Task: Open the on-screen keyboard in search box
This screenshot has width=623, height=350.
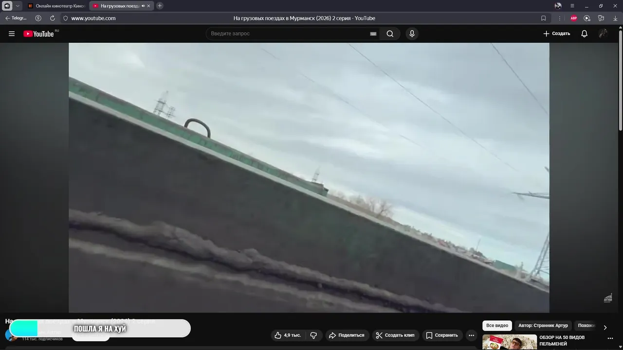Action: pyautogui.click(x=373, y=34)
